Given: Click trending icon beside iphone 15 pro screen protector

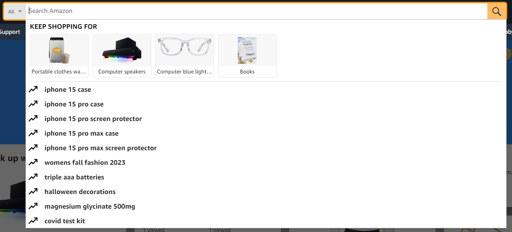Looking at the screenshot, I should (x=33, y=119).
